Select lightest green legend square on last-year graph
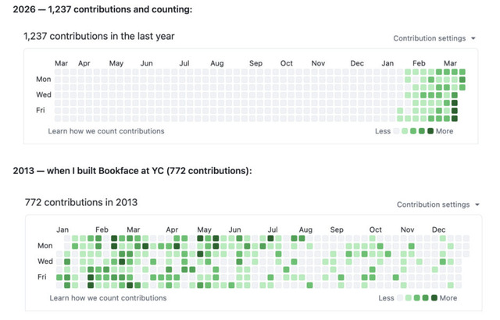500x320 pixels. pos(405,131)
